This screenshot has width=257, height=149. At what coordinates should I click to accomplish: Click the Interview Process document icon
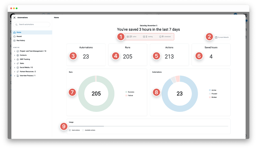click(x=18, y=76)
